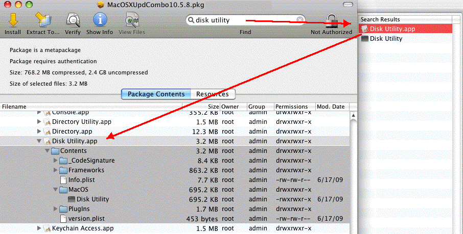Select Keychain Access.app row name
Image resolution: width=463 pixels, height=234 pixels.
[x=83, y=228]
